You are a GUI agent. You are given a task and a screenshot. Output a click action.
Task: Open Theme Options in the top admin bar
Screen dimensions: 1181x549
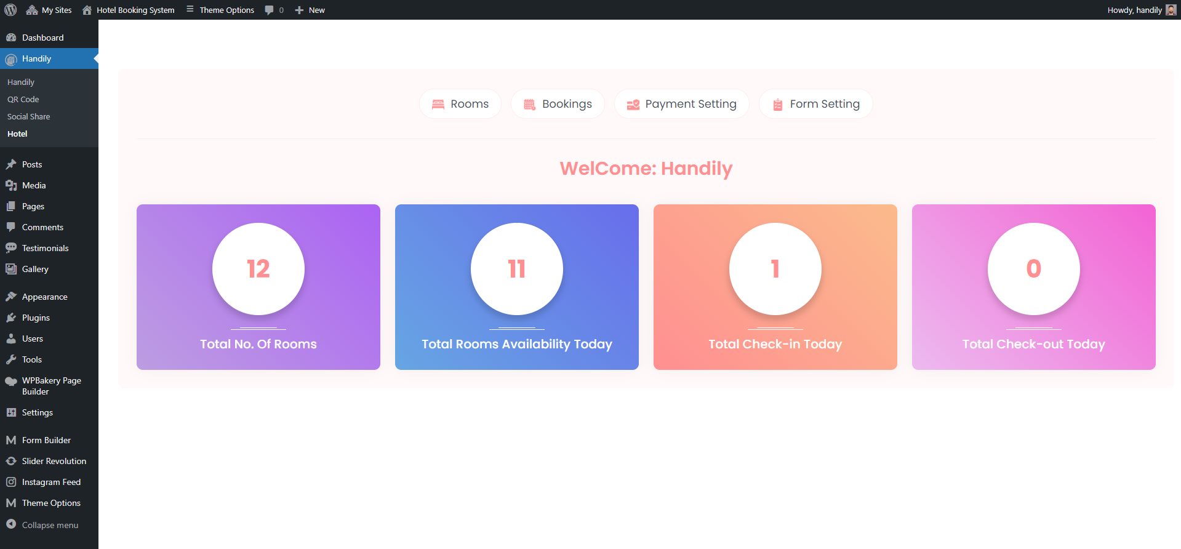click(220, 10)
